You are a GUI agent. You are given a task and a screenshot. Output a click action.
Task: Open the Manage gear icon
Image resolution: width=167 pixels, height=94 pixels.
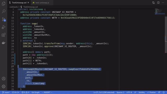coord(3,86)
